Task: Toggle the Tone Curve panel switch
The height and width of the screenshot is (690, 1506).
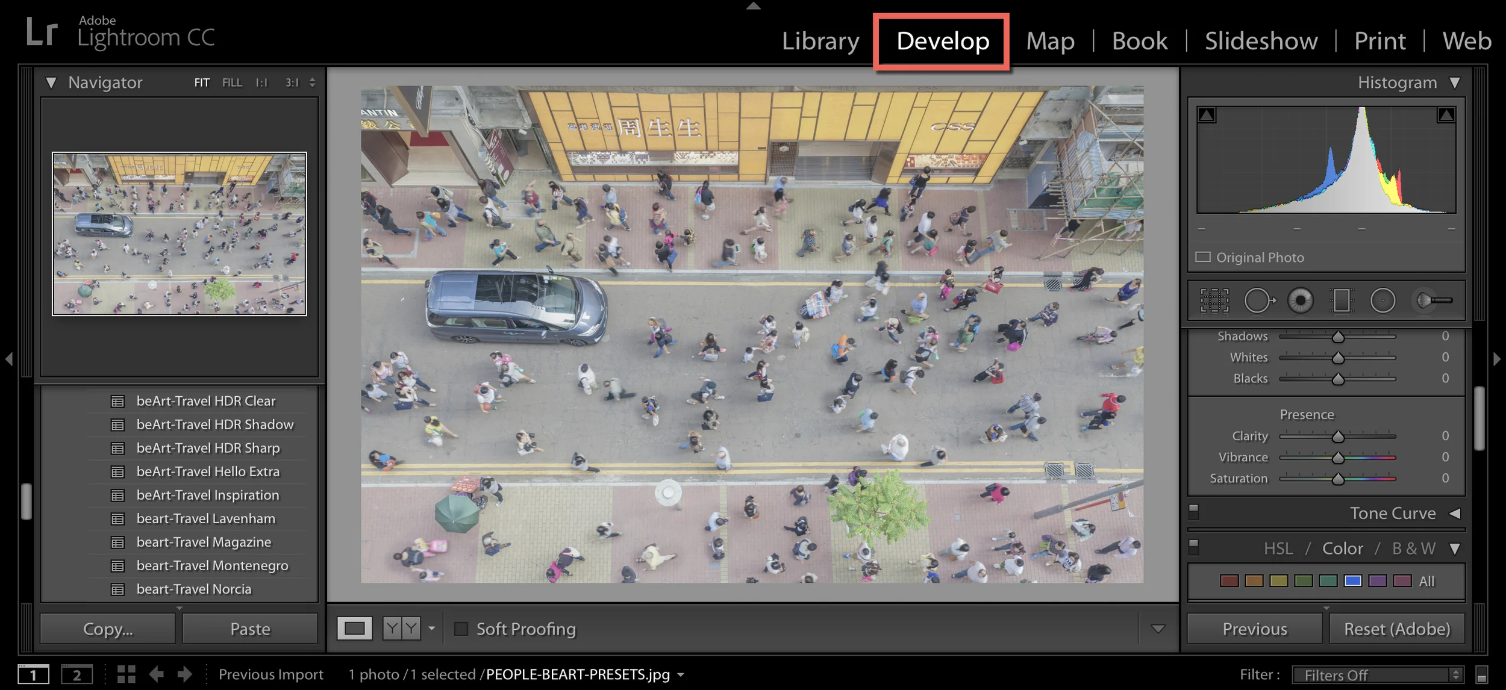Action: tap(1193, 511)
